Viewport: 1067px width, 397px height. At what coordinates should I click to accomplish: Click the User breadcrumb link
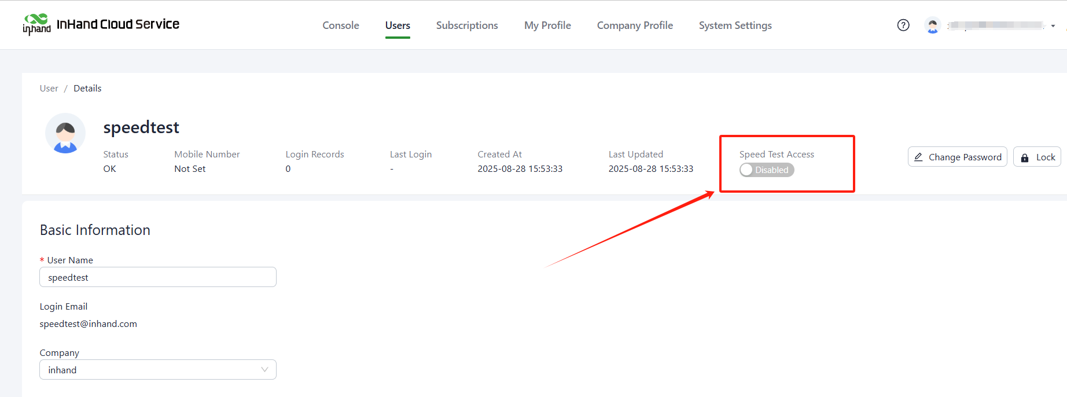49,89
